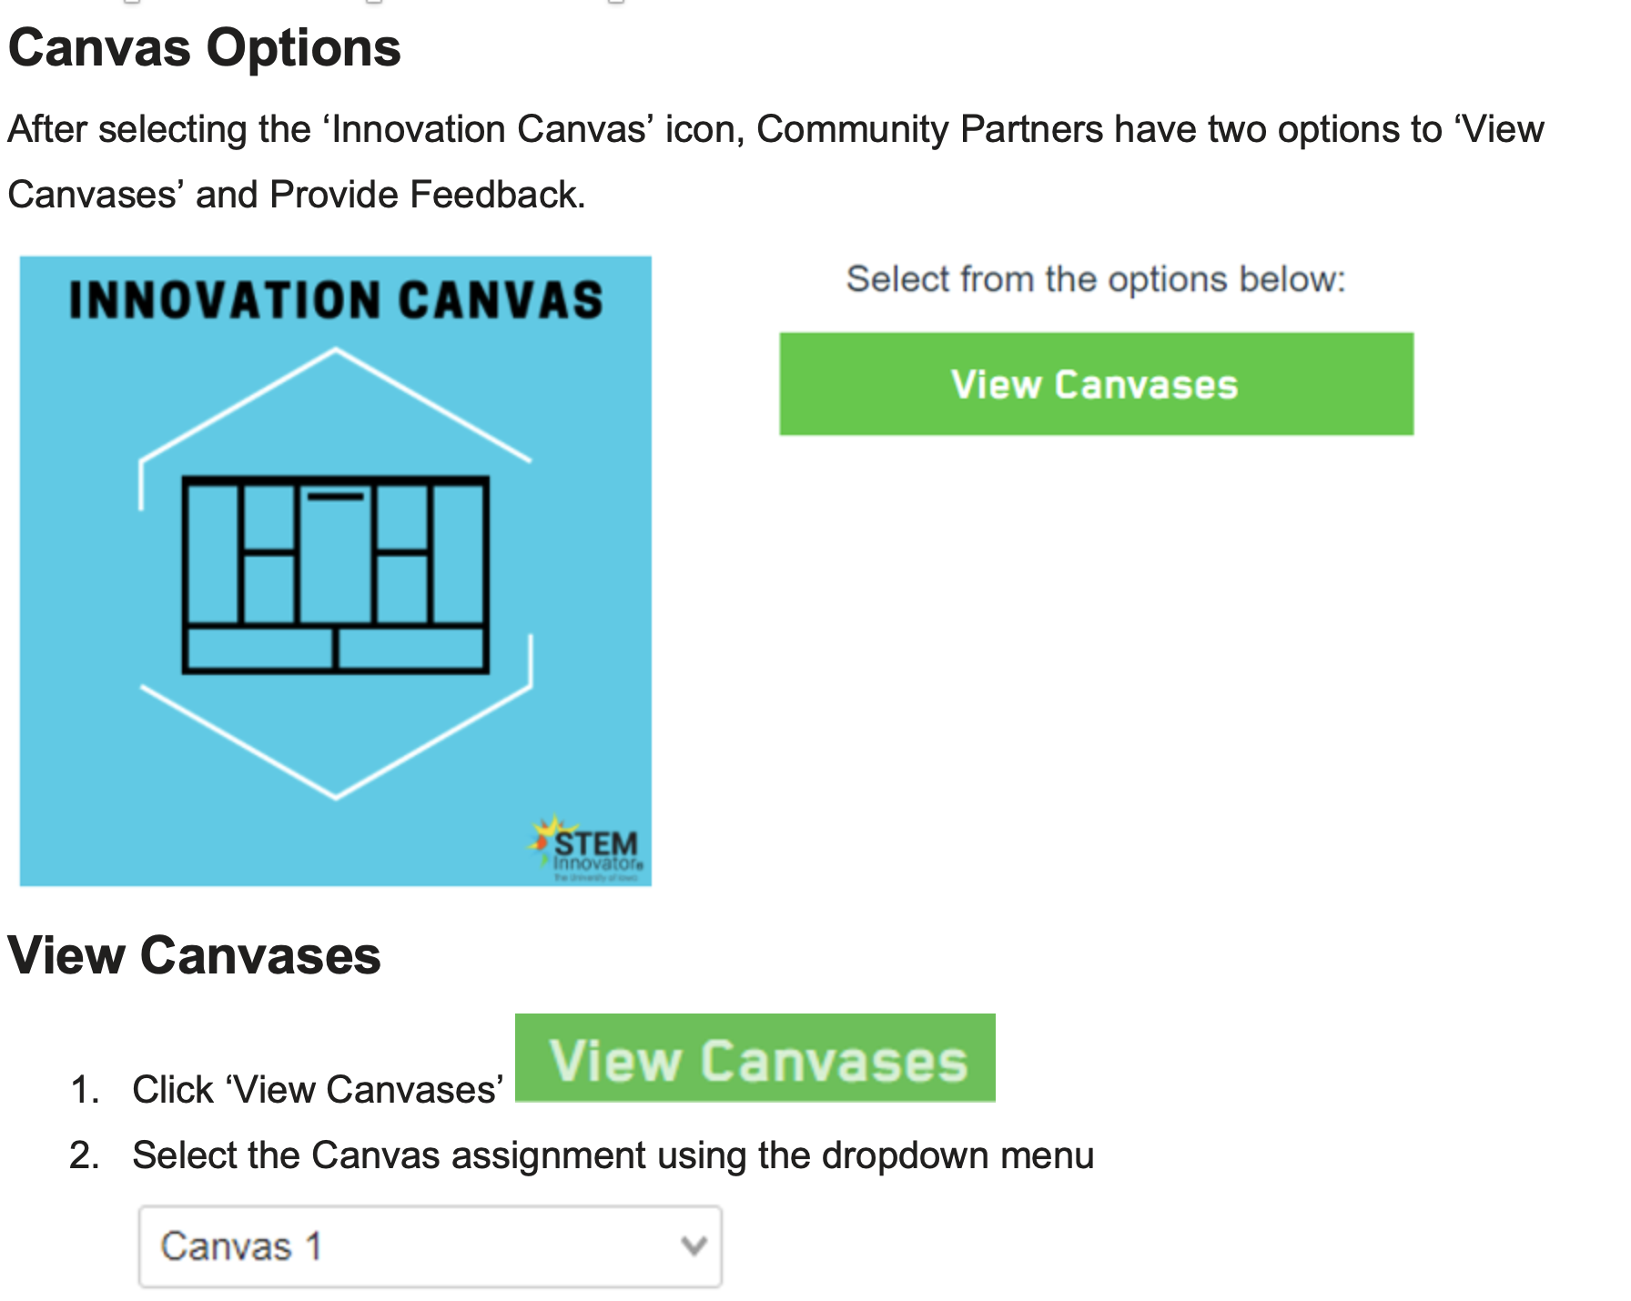
Task: Click the dropdown chevron arrow beside Canvas 1
Action: (x=694, y=1246)
